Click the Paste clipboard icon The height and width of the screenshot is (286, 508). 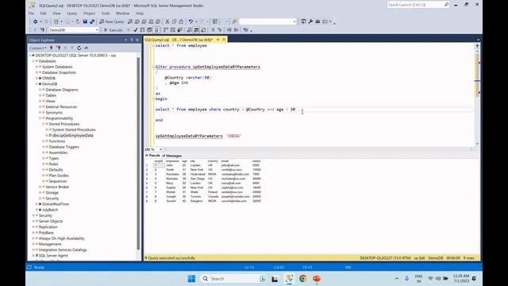point(181,21)
